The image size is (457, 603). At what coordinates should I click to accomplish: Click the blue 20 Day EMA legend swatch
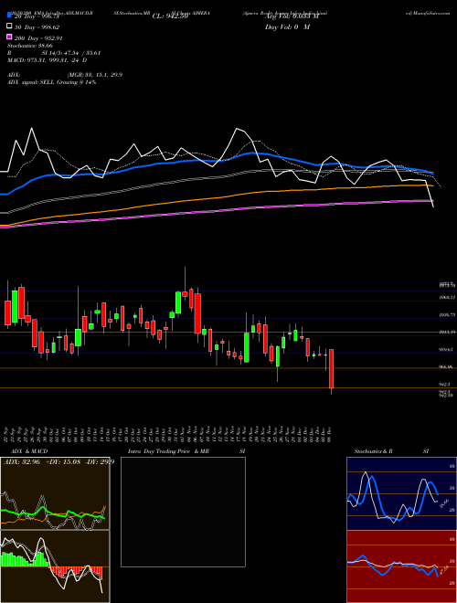9,15
